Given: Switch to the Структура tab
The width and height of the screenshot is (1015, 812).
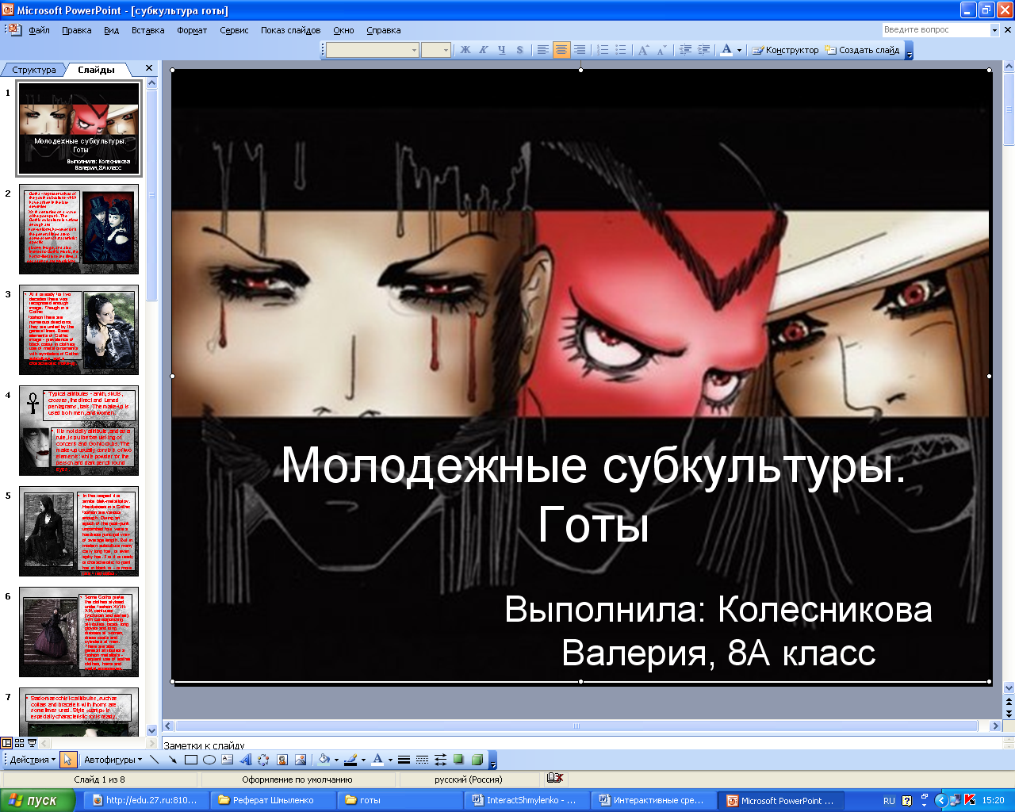Looking at the screenshot, I should 34,70.
